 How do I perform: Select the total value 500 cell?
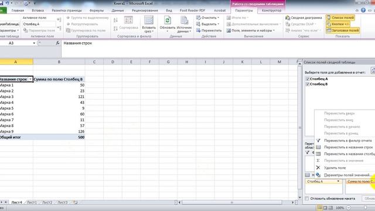pos(59,137)
